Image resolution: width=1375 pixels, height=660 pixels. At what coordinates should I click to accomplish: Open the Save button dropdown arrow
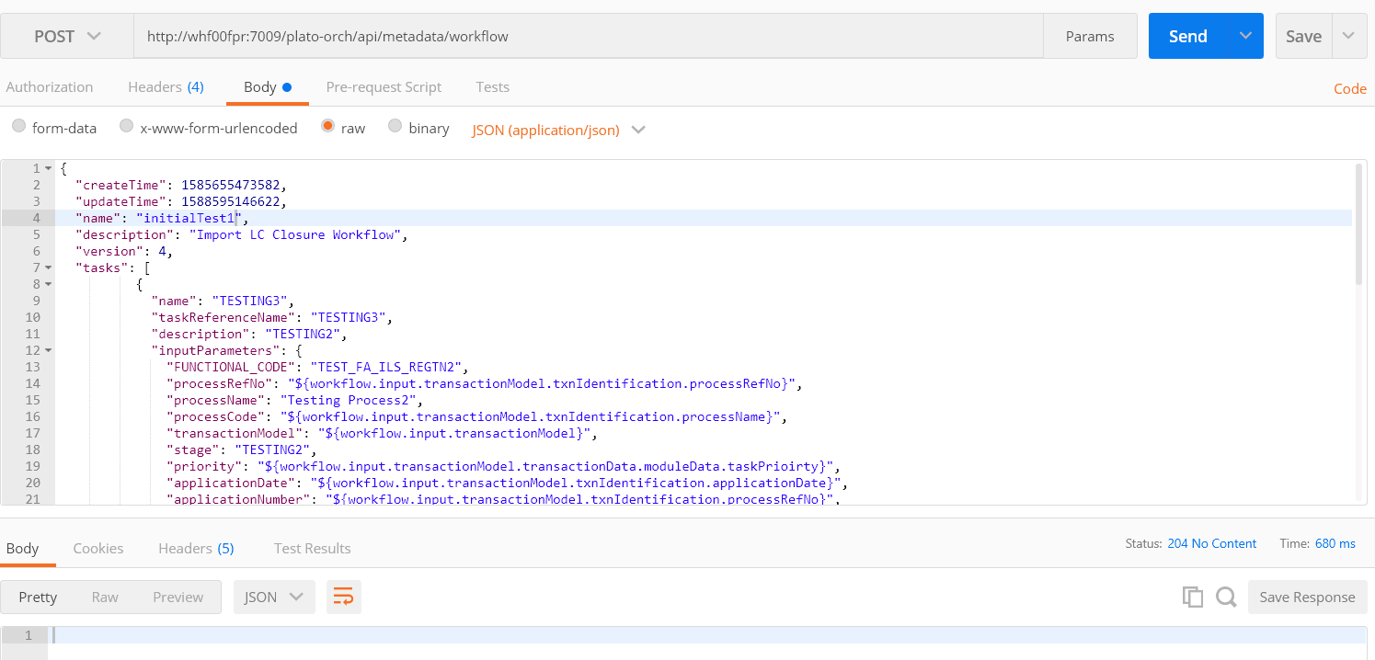tap(1348, 36)
